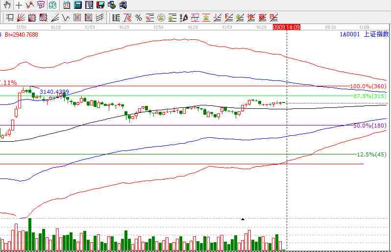391x252 pixels.
Task: Select the red fan lines tool
Action: pos(21,18)
